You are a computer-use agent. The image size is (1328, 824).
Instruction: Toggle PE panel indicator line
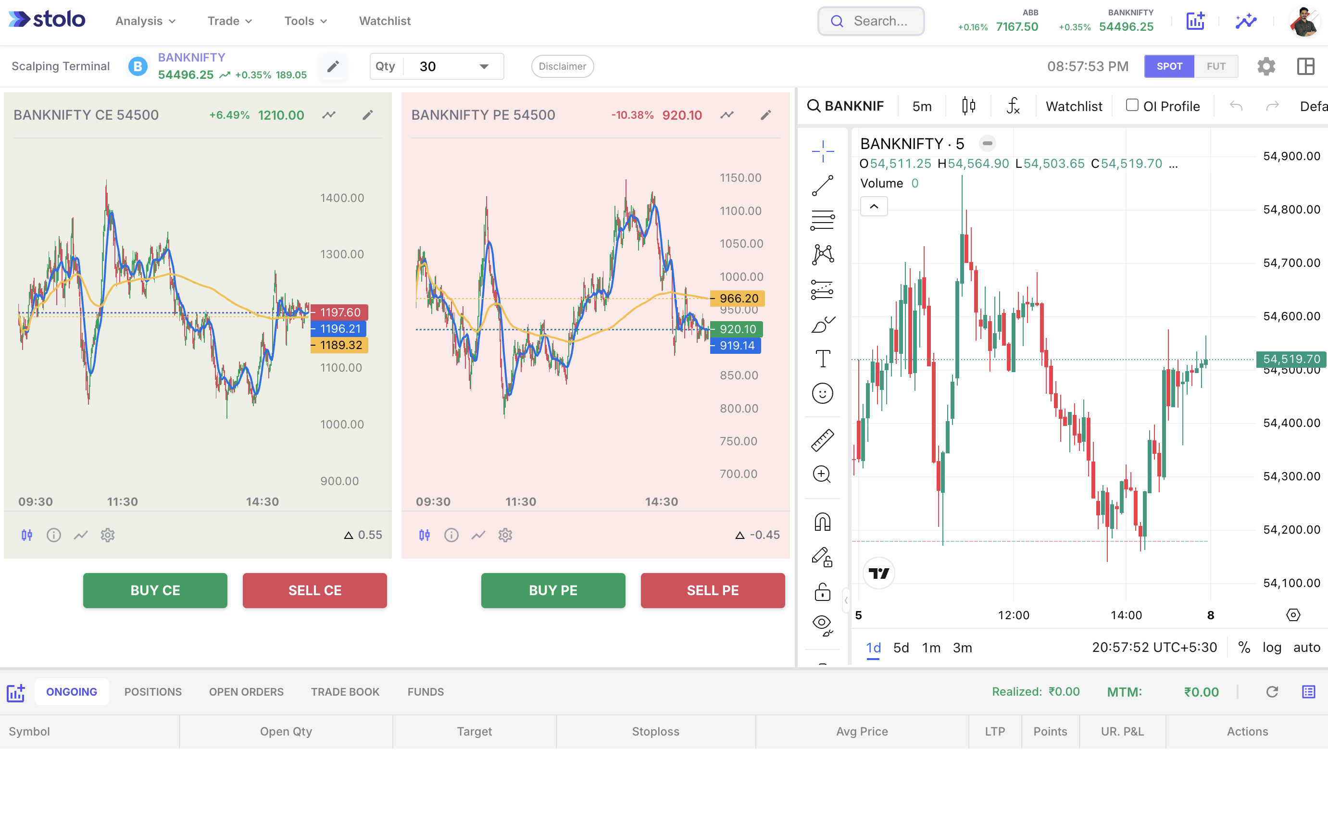(x=478, y=535)
